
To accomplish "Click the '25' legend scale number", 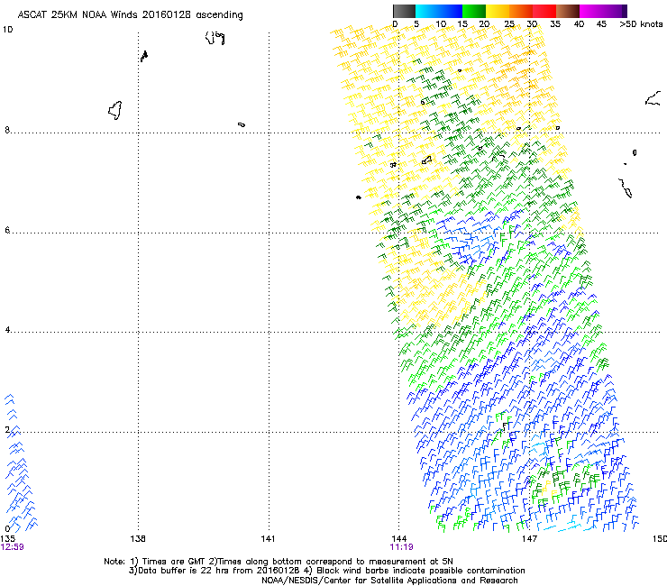I will point(509,24).
